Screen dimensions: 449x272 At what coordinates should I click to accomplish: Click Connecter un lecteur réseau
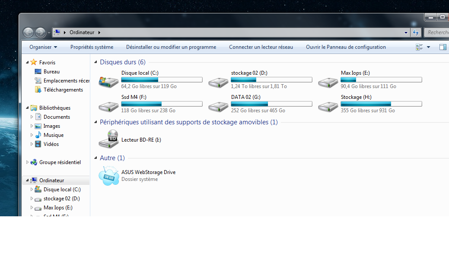261,47
